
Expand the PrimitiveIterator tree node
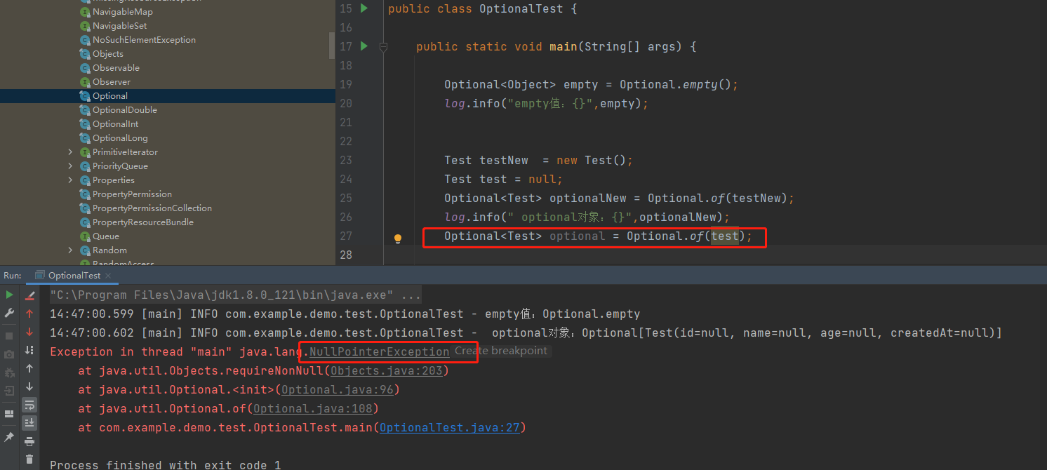click(x=70, y=152)
